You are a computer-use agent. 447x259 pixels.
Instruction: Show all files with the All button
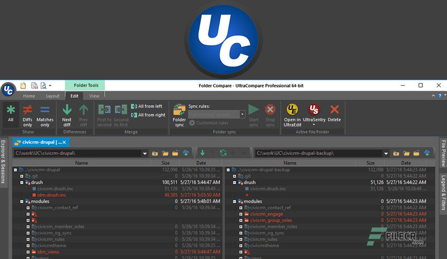click(x=11, y=115)
